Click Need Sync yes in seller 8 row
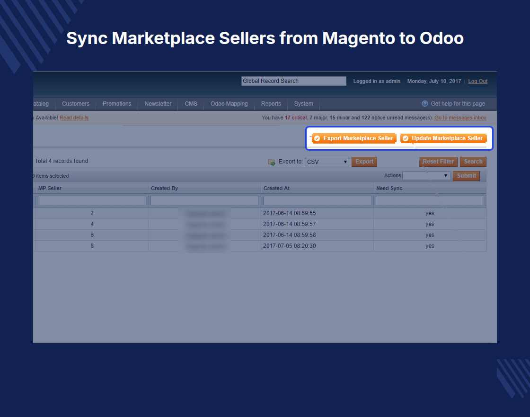530x417 pixels. pyautogui.click(x=430, y=246)
